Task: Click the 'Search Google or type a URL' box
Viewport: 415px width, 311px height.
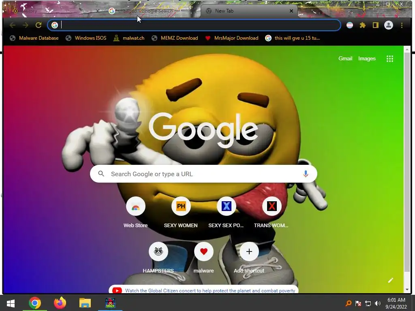Action: [203, 174]
